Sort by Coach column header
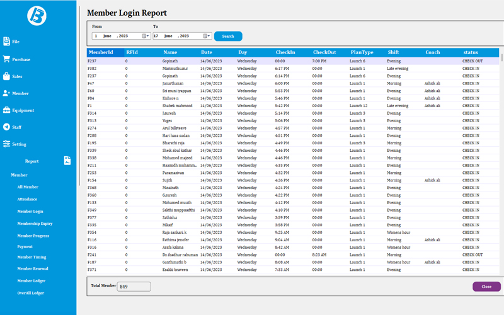This screenshot has width=504, height=315. tap(443, 52)
